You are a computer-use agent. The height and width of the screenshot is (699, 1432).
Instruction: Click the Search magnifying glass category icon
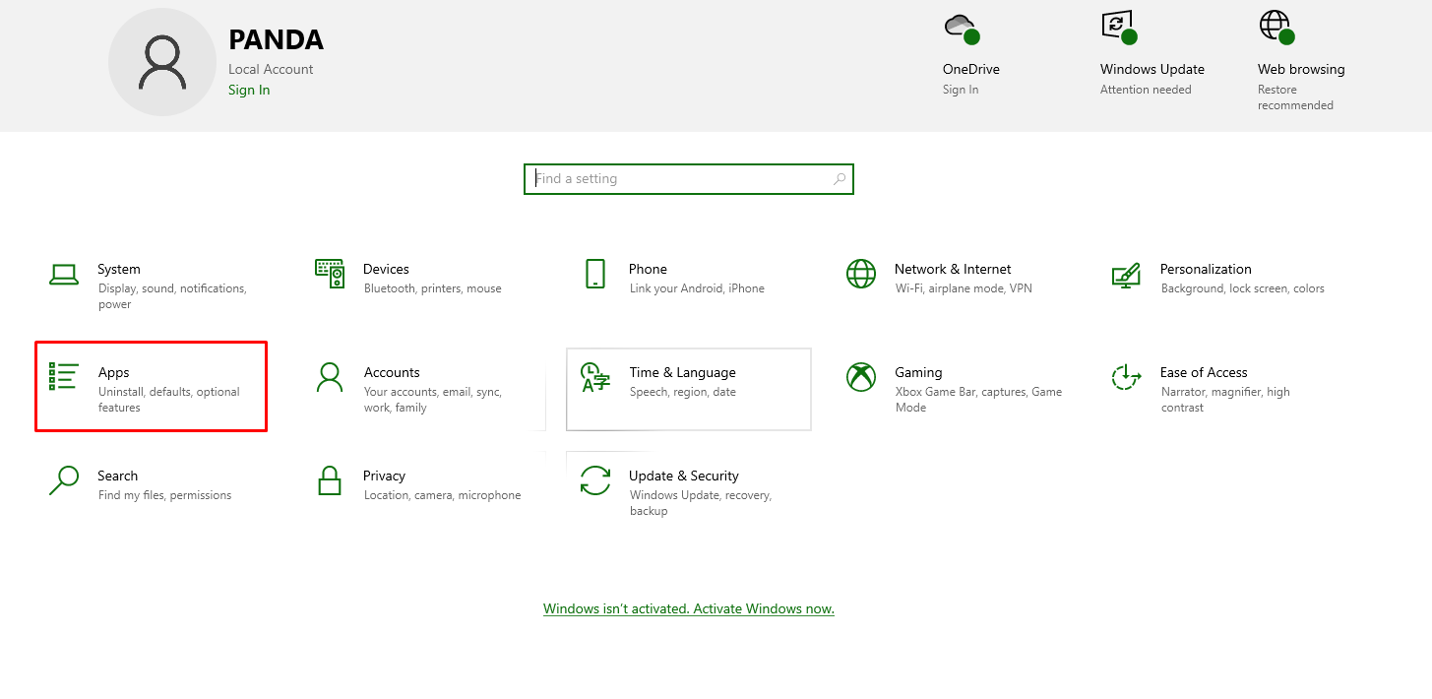point(64,480)
